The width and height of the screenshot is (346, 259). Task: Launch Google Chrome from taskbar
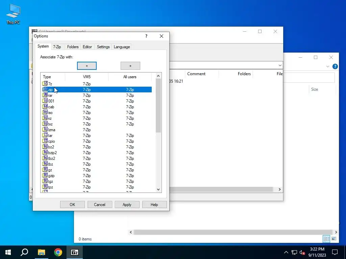click(58, 252)
